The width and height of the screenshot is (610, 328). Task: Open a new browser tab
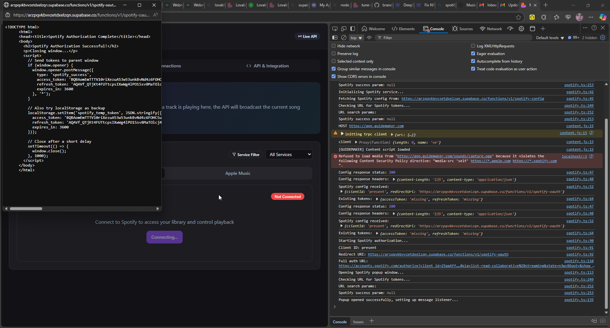pyautogui.click(x=546, y=5)
